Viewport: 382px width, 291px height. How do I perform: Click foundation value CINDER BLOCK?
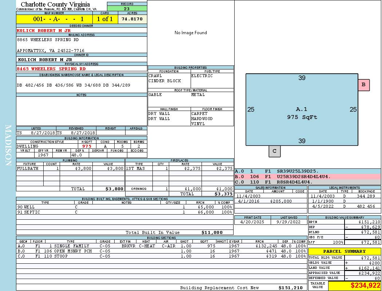click(x=165, y=81)
